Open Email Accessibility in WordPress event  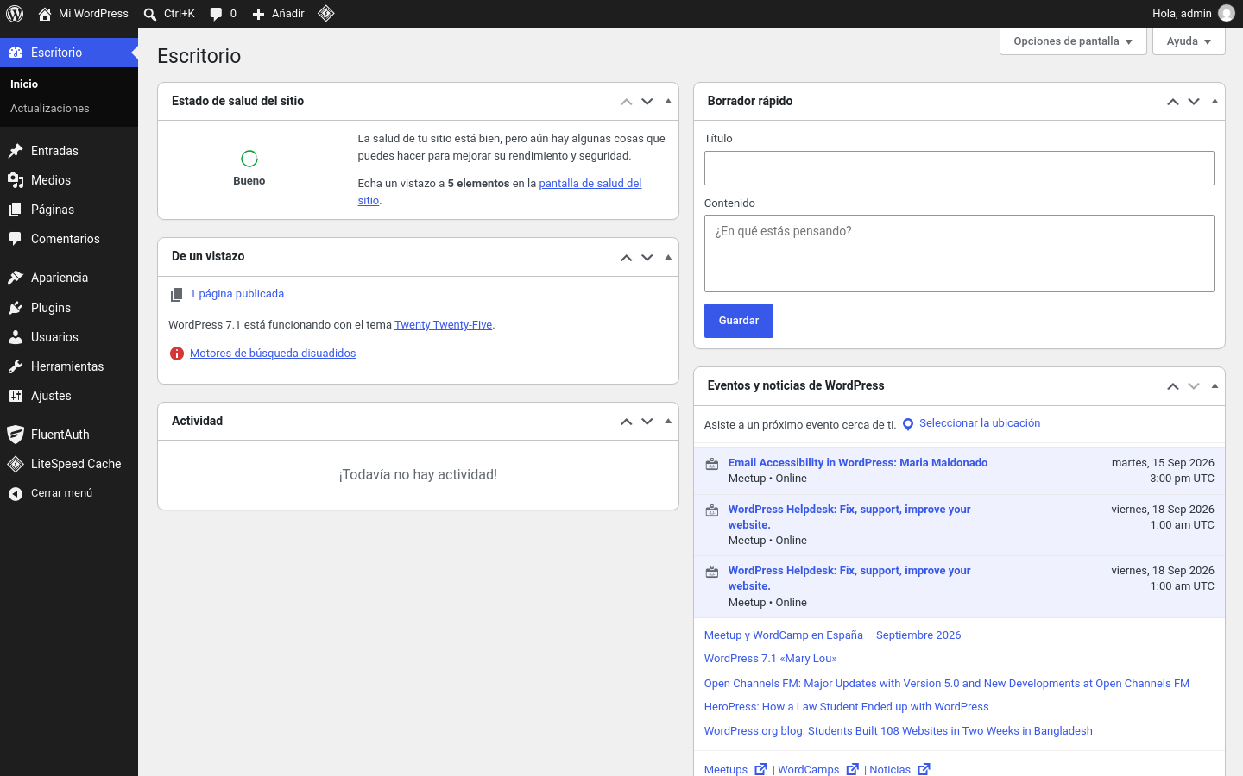[858, 463]
